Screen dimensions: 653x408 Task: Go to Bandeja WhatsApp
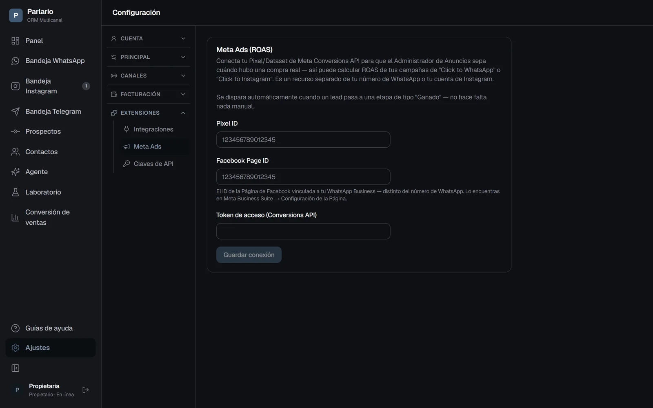pyautogui.click(x=51, y=61)
